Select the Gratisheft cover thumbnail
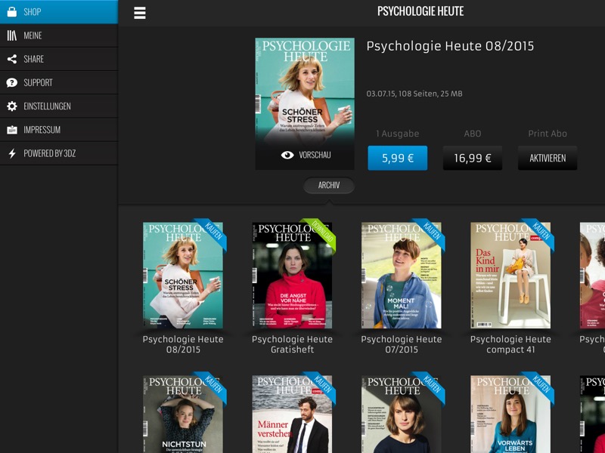The height and width of the screenshot is (453, 605). [292, 276]
